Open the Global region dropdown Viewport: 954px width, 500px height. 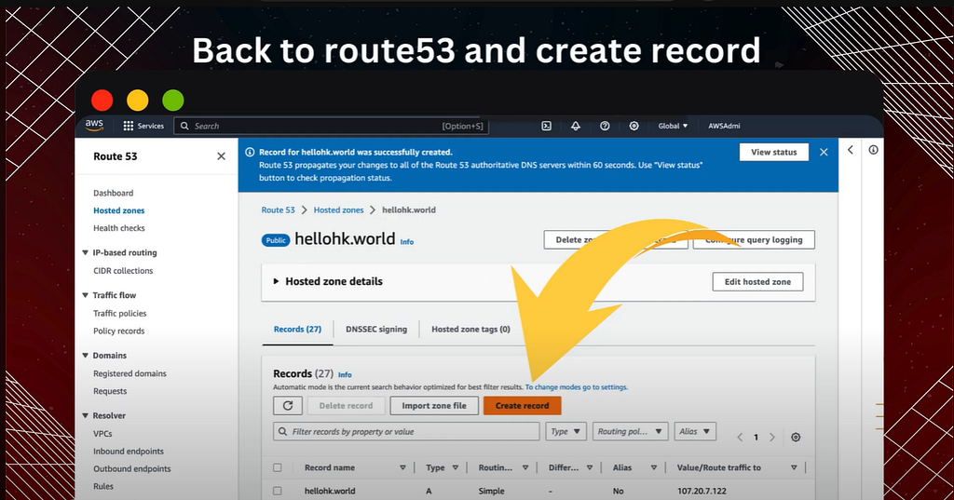(673, 126)
